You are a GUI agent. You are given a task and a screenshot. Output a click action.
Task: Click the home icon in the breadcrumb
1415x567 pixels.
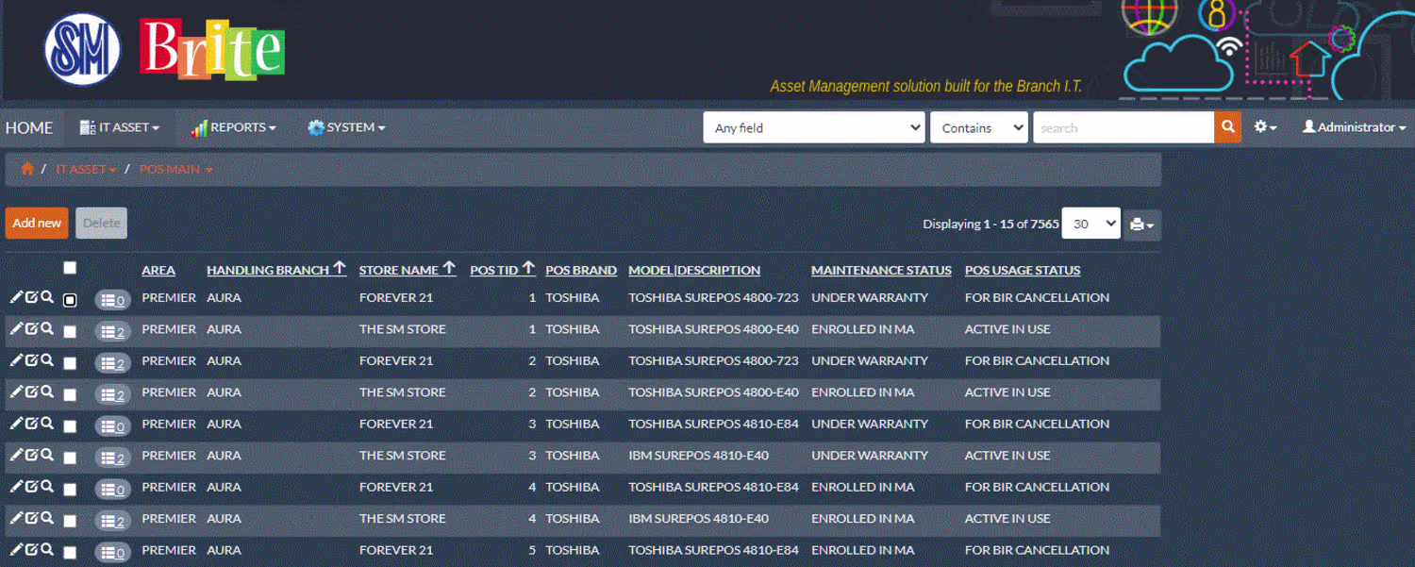coord(27,169)
